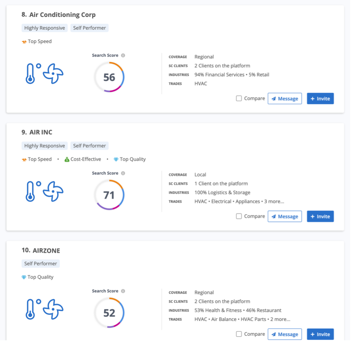Viewport: 351px width, 341px height.
Task: Message Air Conditioning Corp
Action: click(285, 98)
